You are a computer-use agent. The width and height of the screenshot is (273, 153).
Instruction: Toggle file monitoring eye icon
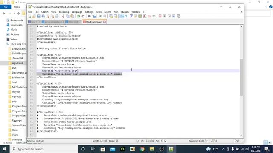(154, 16)
